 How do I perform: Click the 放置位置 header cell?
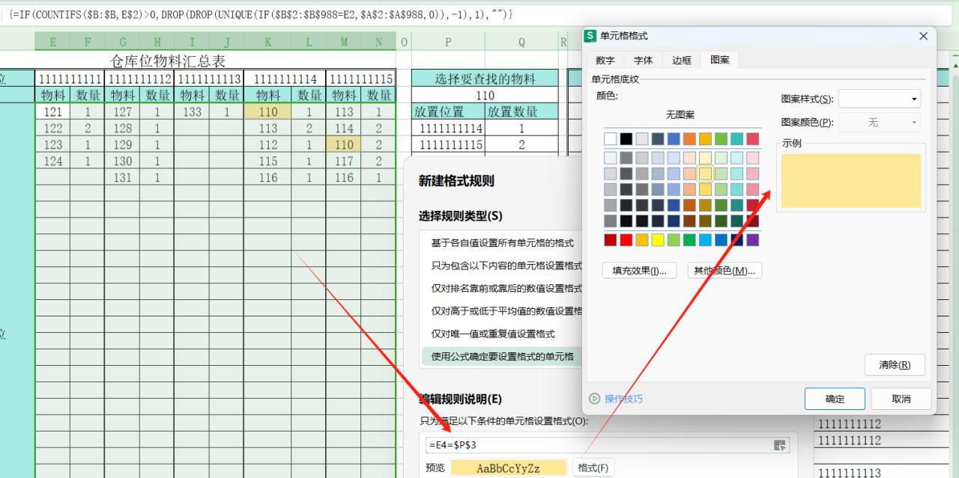coord(449,111)
